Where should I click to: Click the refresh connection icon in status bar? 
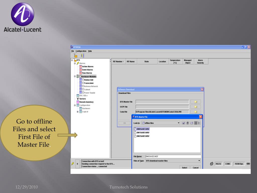tap(212, 164)
